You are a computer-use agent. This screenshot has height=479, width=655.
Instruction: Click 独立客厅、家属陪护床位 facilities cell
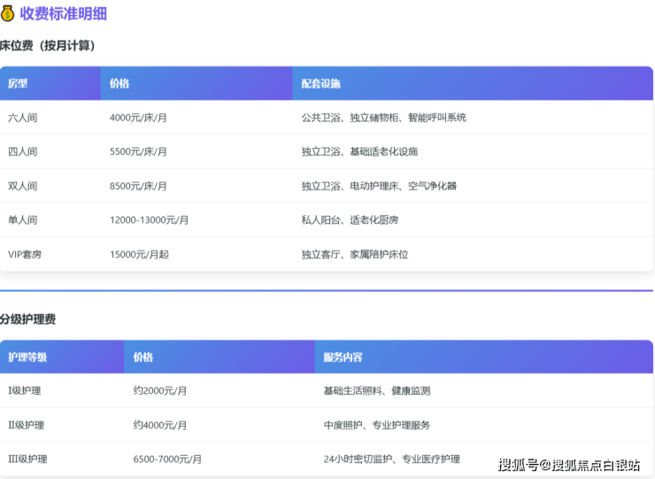point(354,254)
